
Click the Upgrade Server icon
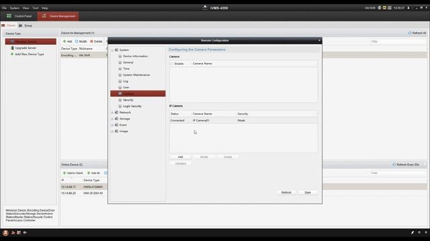12,48
